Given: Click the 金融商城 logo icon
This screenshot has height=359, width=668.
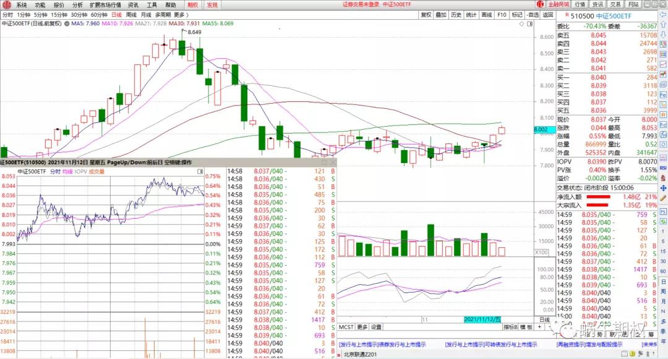Looking at the screenshot, I should 539,4.
